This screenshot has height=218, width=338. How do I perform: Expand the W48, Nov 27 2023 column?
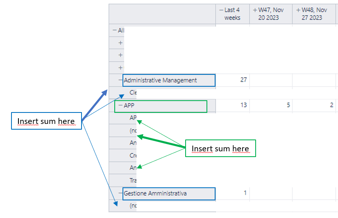point(298,10)
